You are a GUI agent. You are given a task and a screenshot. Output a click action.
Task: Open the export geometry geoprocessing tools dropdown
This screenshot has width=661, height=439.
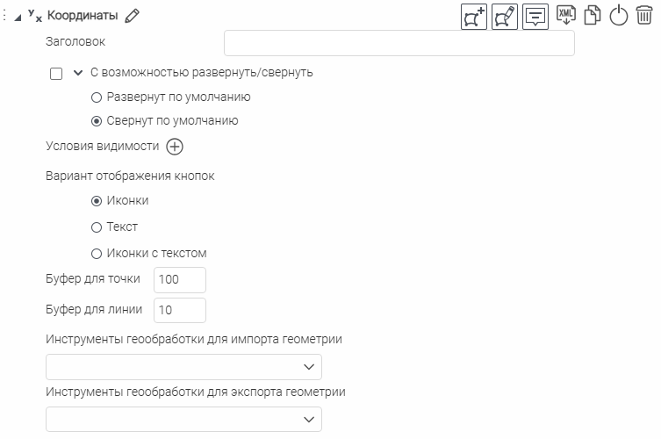coord(183,421)
